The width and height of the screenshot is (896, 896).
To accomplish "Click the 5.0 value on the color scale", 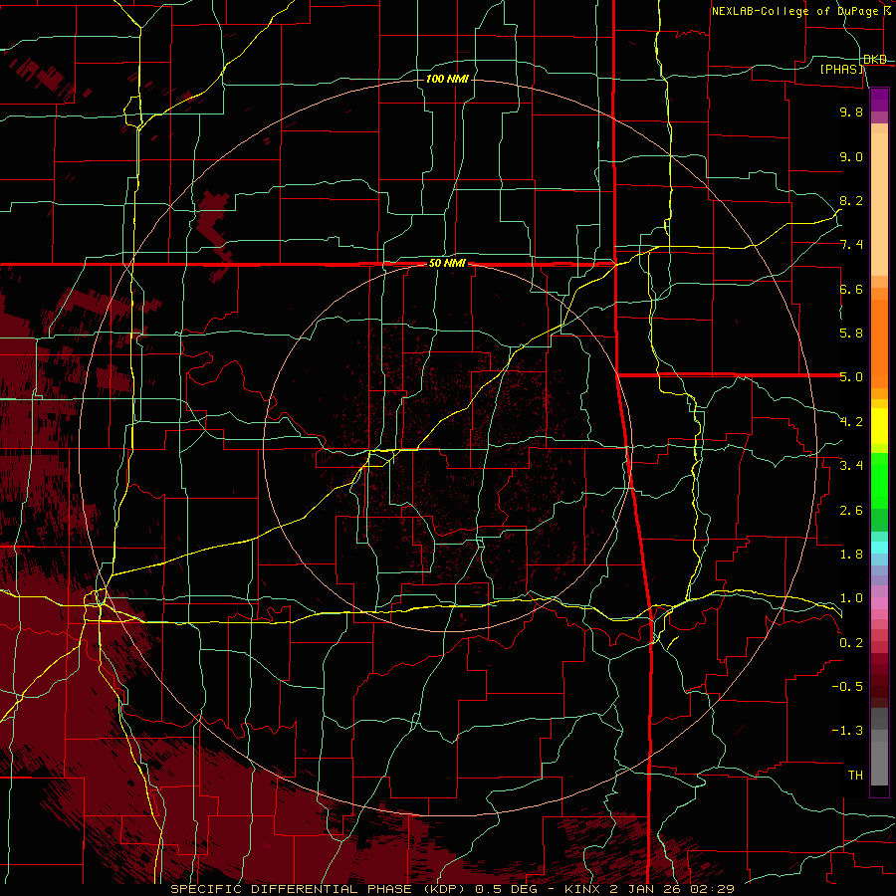I will tap(851, 377).
